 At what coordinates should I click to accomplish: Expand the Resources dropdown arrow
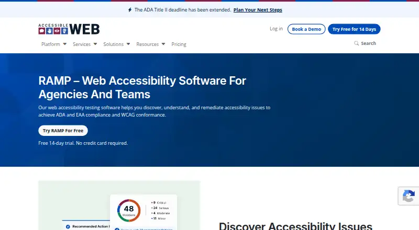coord(163,44)
